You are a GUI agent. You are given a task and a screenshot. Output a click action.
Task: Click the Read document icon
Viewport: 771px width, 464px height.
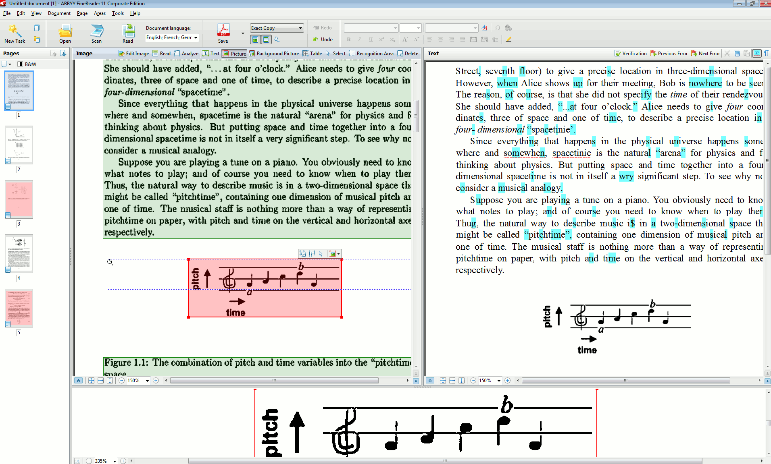pyautogui.click(x=128, y=33)
